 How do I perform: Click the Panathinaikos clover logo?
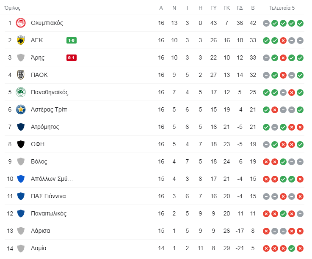(x=21, y=92)
